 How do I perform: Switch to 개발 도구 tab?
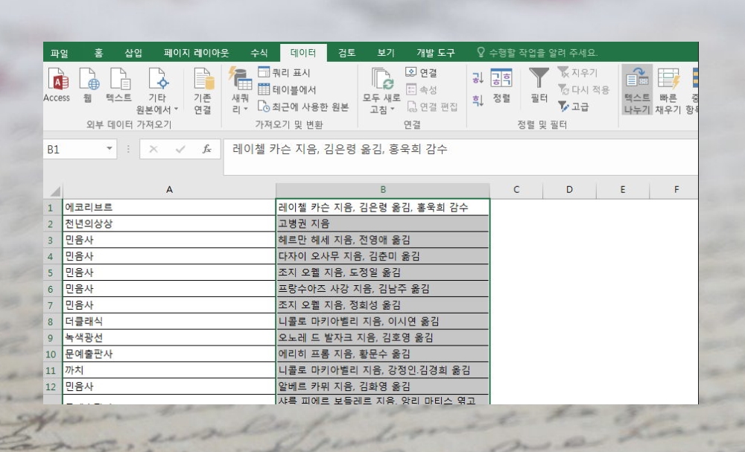coord(436,53)
